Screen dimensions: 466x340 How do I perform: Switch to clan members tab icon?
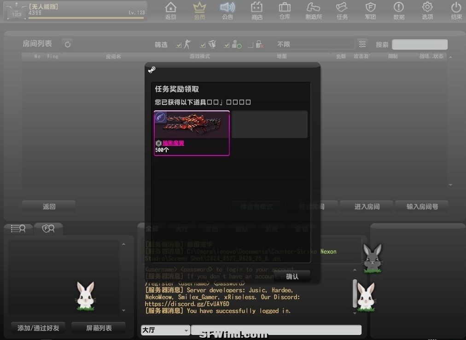[48, 228]
